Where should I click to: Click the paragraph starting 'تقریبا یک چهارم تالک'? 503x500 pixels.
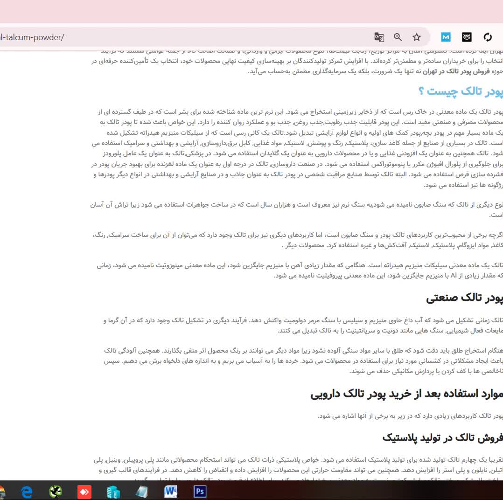click(x=298, y=468)
